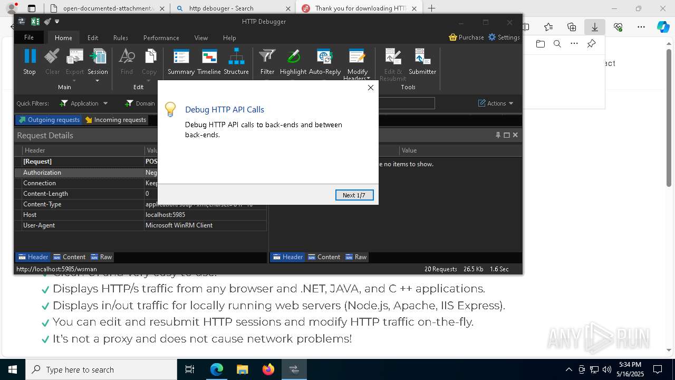Click the Purchase basket button
The image size is (675, 380).
click(x=466, y=37)
